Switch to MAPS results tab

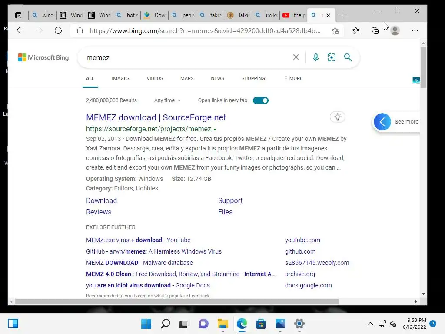pos(187,78)
